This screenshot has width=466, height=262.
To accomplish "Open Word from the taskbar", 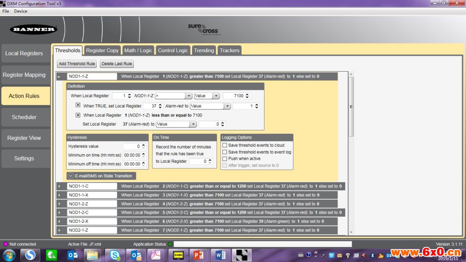I will (220, 255).
